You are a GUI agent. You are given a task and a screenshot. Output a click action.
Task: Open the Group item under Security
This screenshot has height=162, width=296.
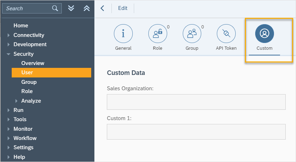click(x=29, y=82)
